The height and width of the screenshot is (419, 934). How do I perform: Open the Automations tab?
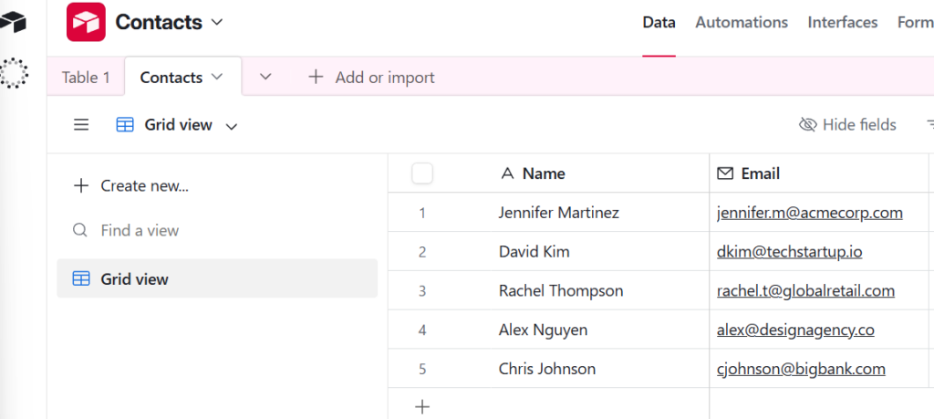[741, 22]
